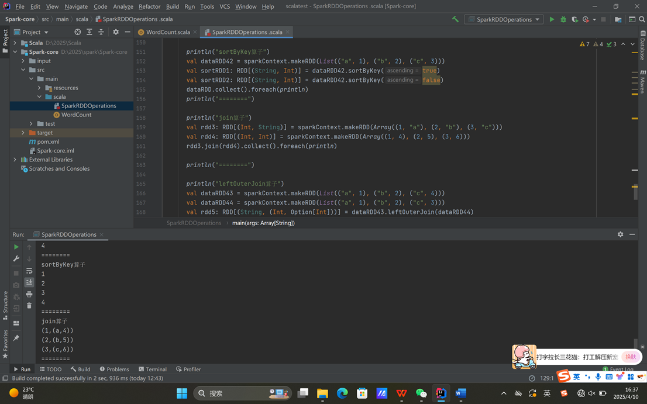The width and height of the screenshot is (647, 404).
Task: Click the main(args: Array[String]) breadcrumb
Action: pyautogui.click(x=263, y=223)
